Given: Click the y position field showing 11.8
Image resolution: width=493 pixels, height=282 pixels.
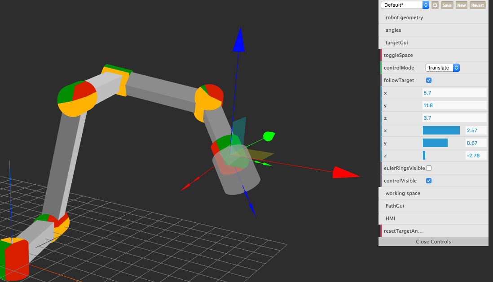Looking at the screenshot, I should point(454,105).
